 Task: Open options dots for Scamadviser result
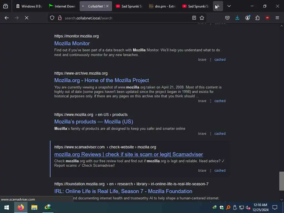[210, 171]
